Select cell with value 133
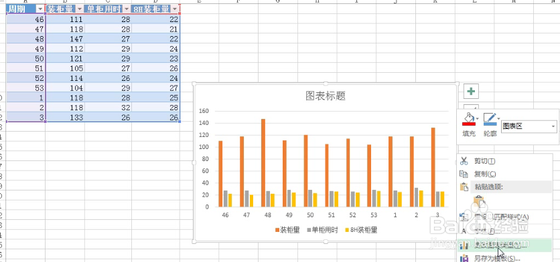 tap(65, 117)
